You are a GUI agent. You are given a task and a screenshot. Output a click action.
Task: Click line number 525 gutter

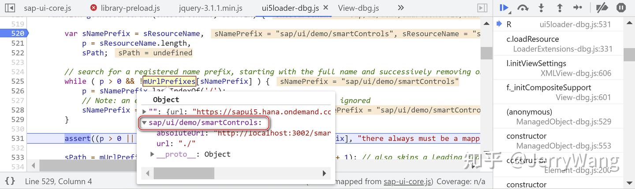pos(17,81)
